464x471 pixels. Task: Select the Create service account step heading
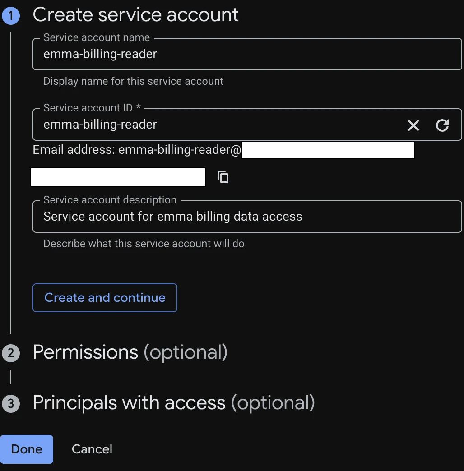[x=135, y=14]
